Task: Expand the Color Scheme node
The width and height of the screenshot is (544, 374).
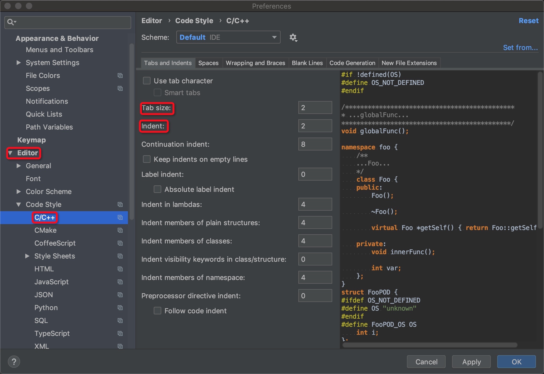Action: click(x=19, y=192)
